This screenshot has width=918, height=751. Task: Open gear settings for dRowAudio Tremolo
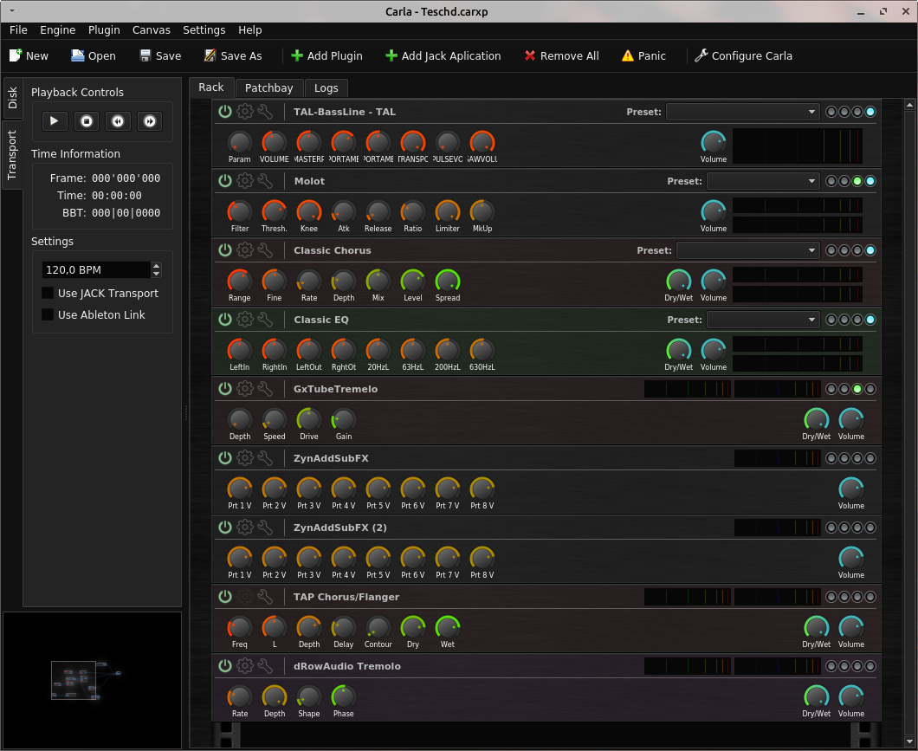coord(245,666)
